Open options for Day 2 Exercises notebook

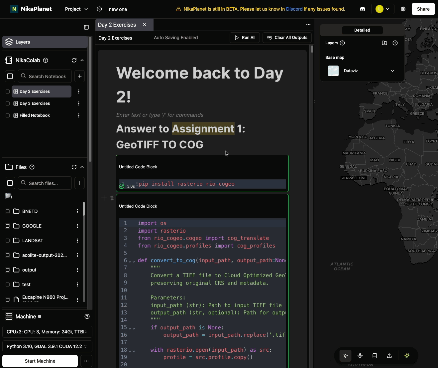pyautogui.click(x=79, y=92)
